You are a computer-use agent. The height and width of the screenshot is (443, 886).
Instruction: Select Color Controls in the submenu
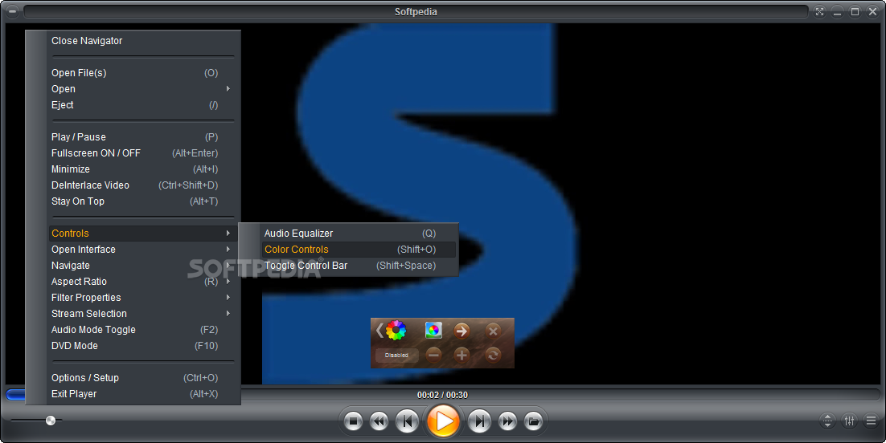pyautogui.click(x=359, y=250)
